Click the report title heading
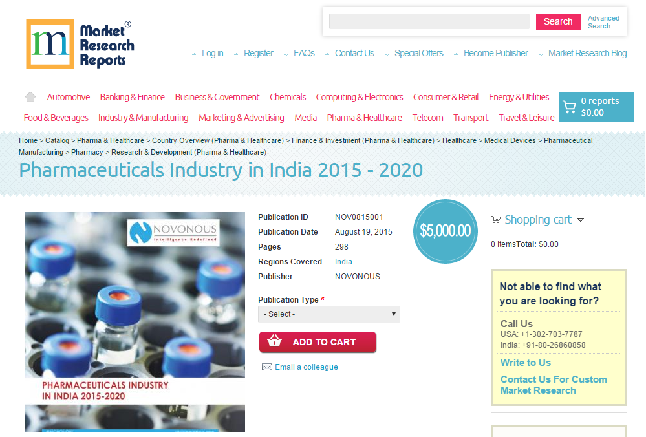The width and height of the screenshot is (646, 437). pyautogui.click(x=221, y=171)
